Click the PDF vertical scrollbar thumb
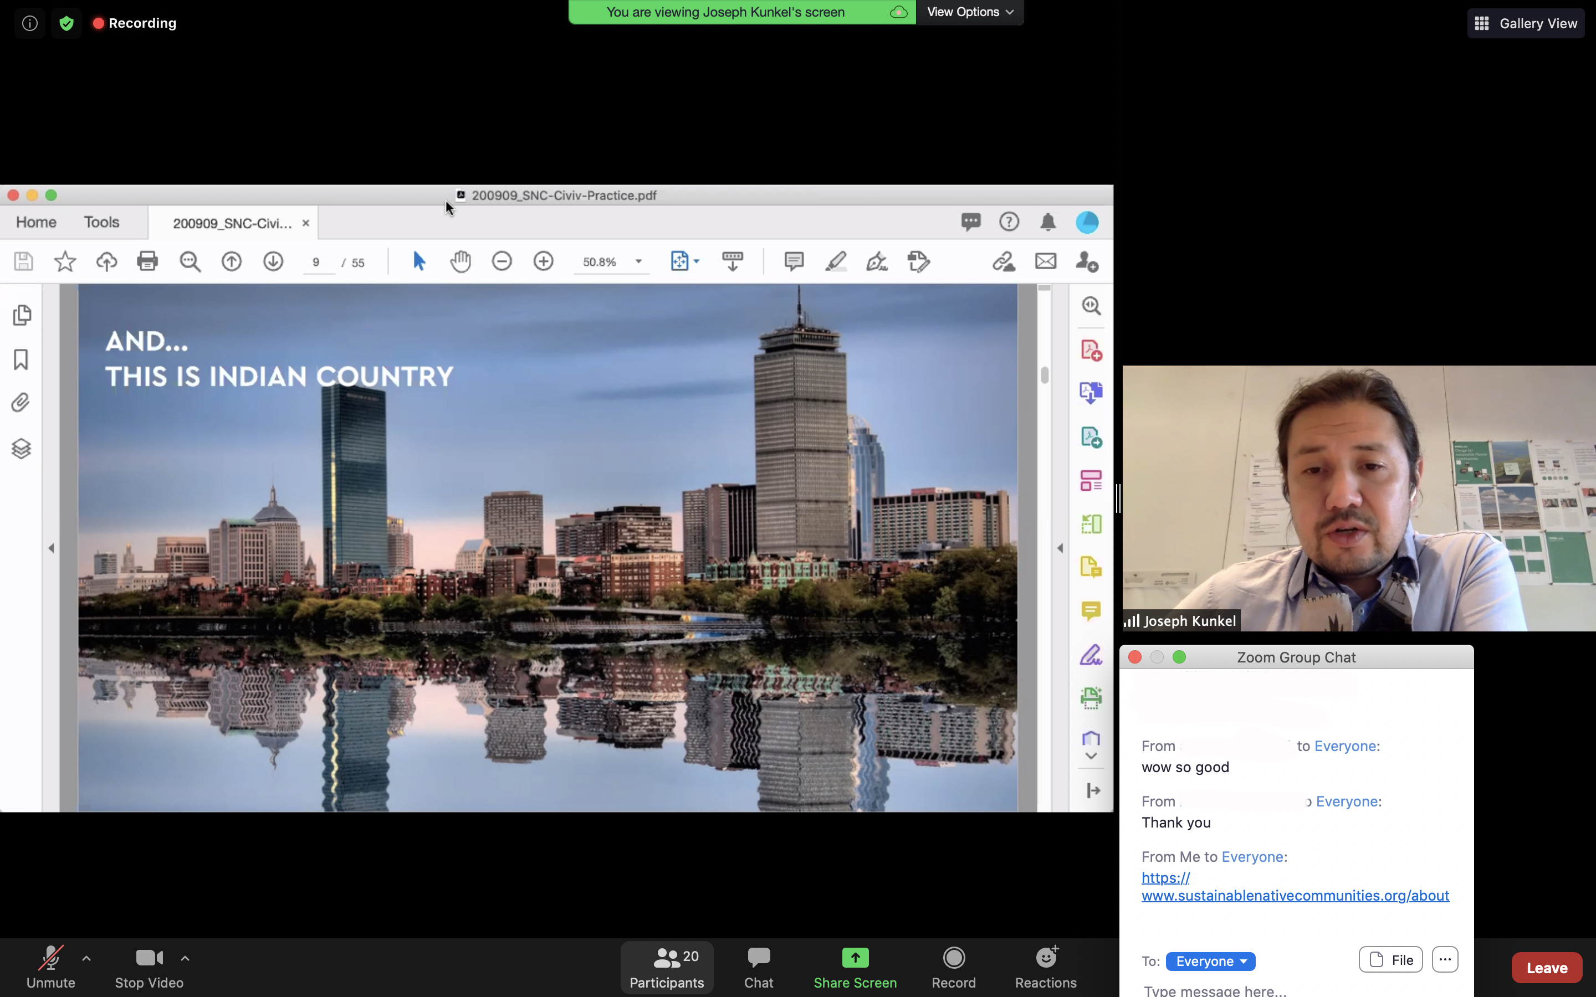The image size is (1596, 997). click(1045, 374)
